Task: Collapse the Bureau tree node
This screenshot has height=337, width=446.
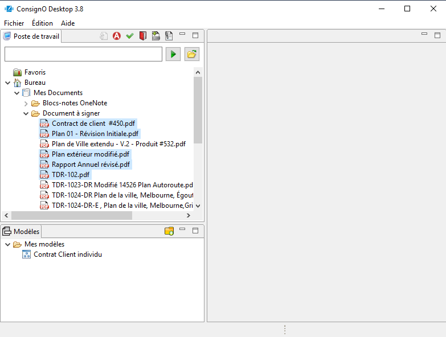Action: point(8,83)
